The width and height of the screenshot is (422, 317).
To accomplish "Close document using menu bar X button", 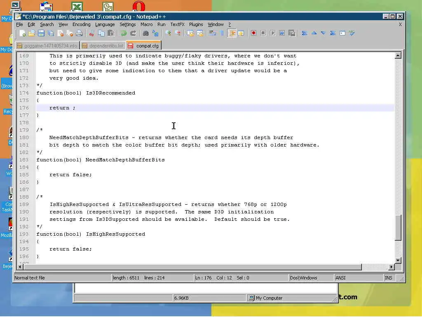I will click(x=400, y=24).
